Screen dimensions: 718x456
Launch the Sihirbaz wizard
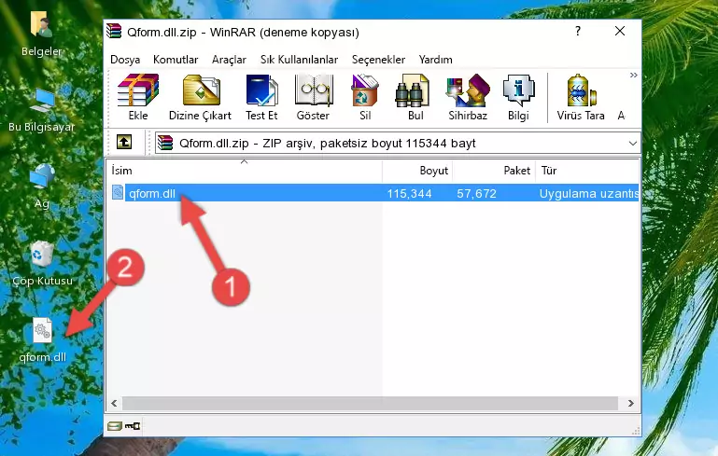click(468, 97)
